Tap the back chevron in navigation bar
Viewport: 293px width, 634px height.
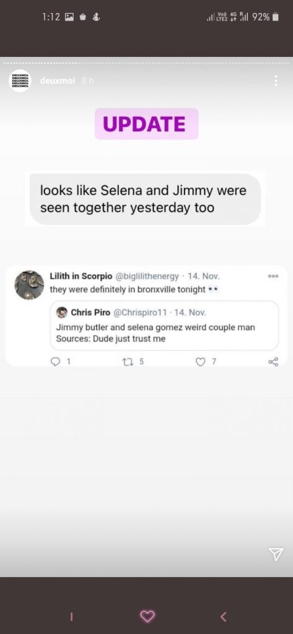click(223, 616)
